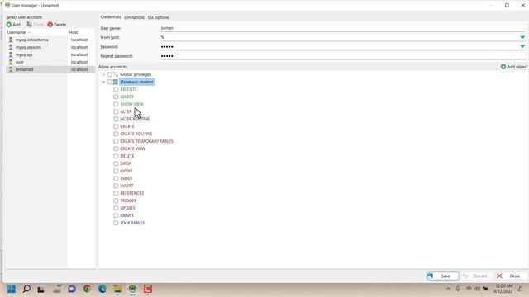Enable the SELECT privilege checkbox
This screenshot has height=297, width=529.
coord(116,97)
